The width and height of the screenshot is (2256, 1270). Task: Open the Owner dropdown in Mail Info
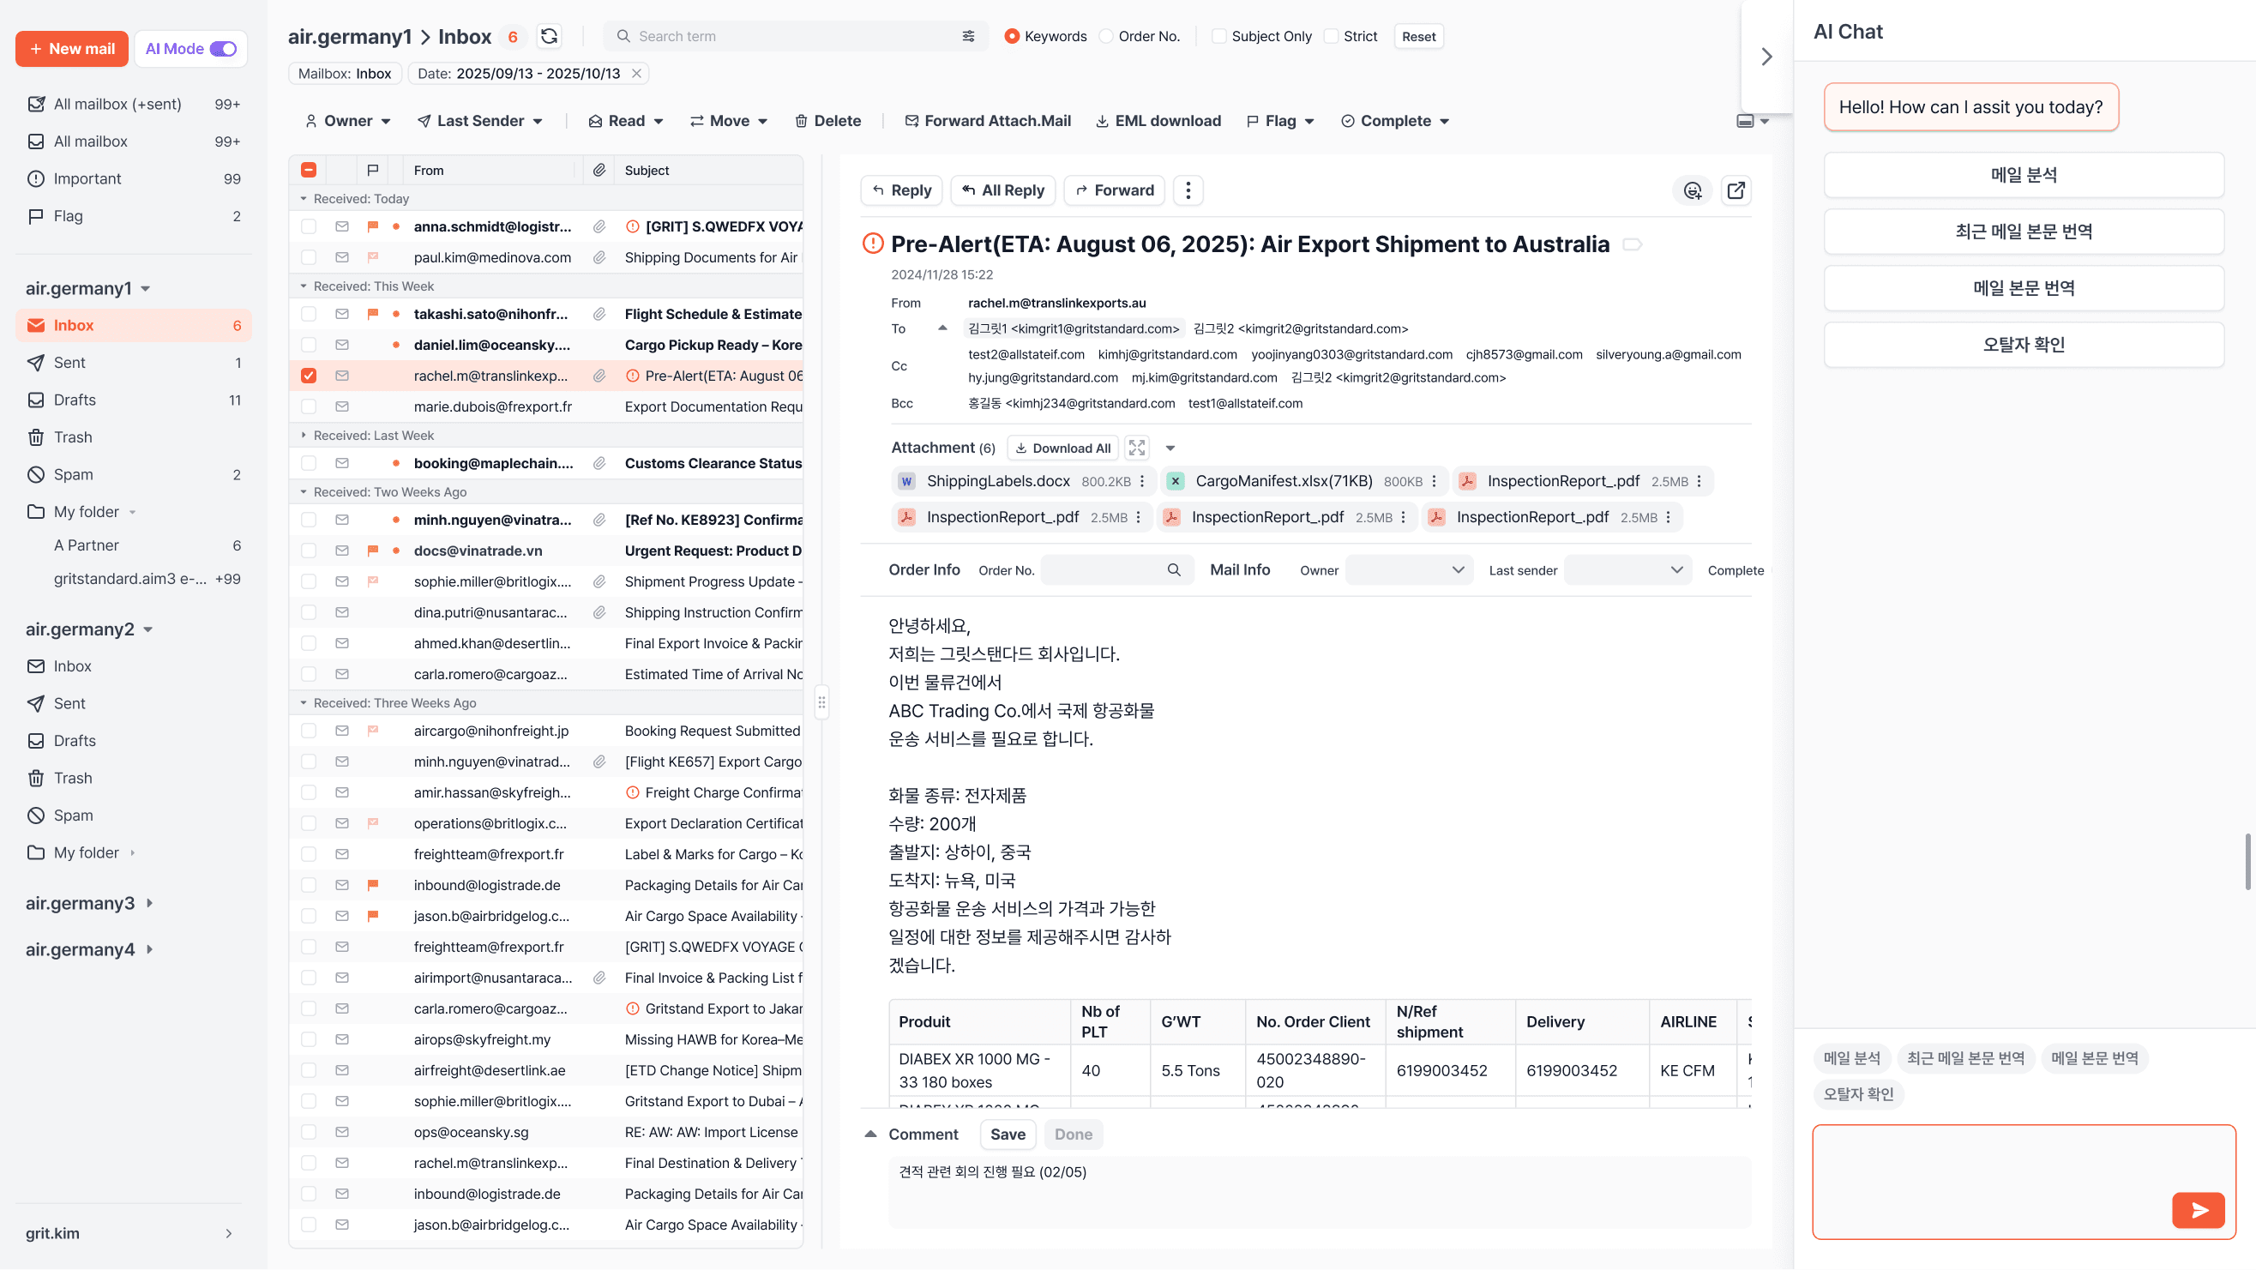(x=1408, y=570)
